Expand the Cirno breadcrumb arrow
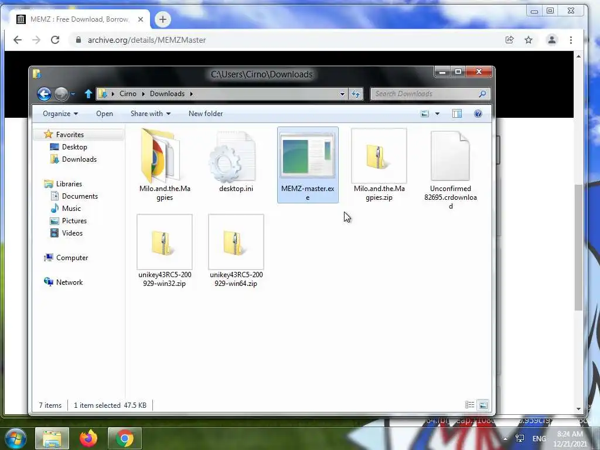This screenshot has width=600, height=450. (143, 94)
